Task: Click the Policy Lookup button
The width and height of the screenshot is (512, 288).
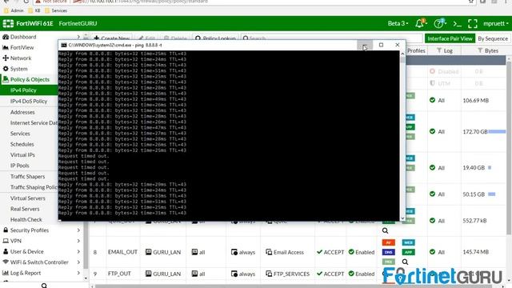Action: pos(215,38)
